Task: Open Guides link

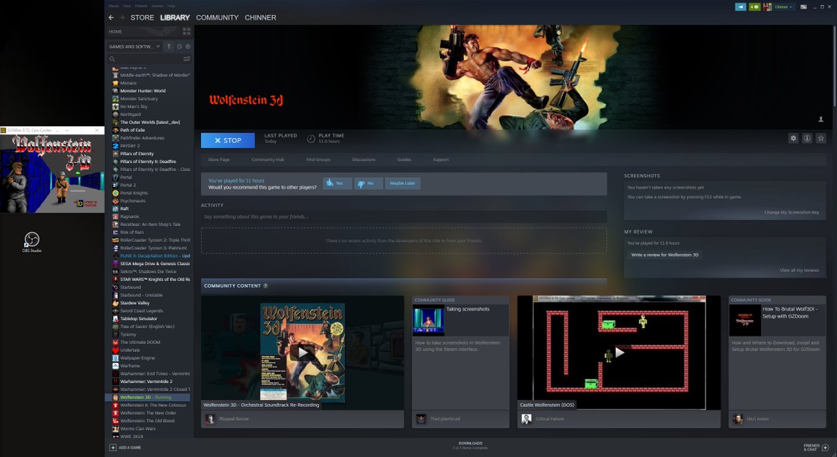Action: pos(404,160)
